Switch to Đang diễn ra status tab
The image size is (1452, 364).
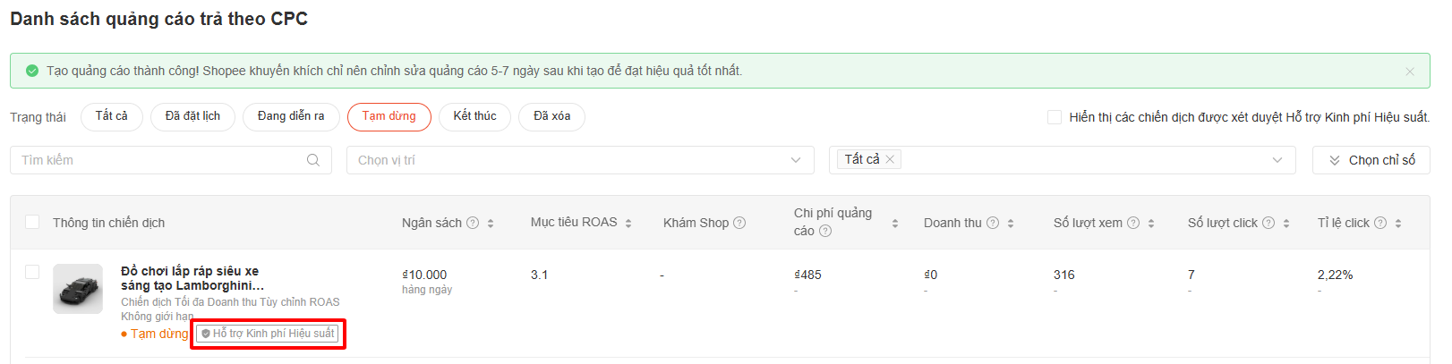point(291,116)
